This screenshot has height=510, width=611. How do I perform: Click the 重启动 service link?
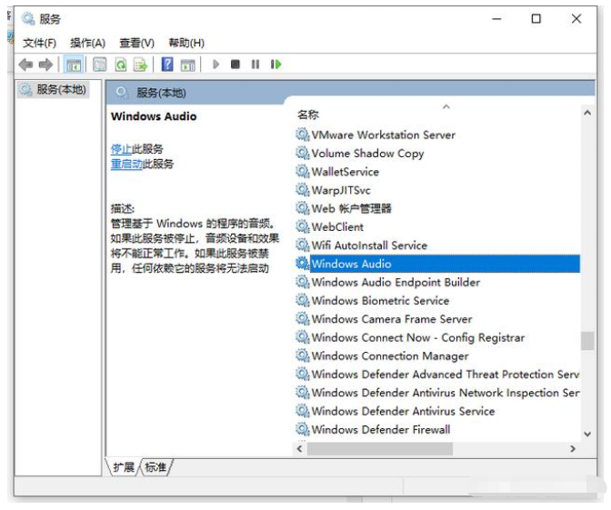point(126,164)
